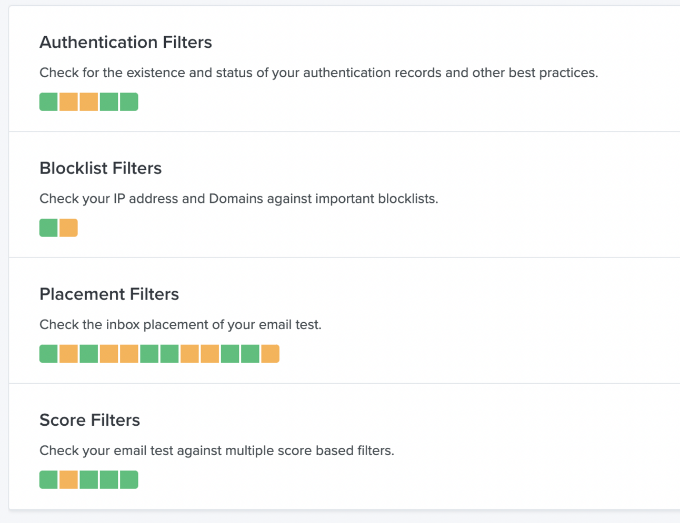This screenshot has height=523, width=680.
Task: Open the Authentication Filters section heading
Action: point(125,42)
